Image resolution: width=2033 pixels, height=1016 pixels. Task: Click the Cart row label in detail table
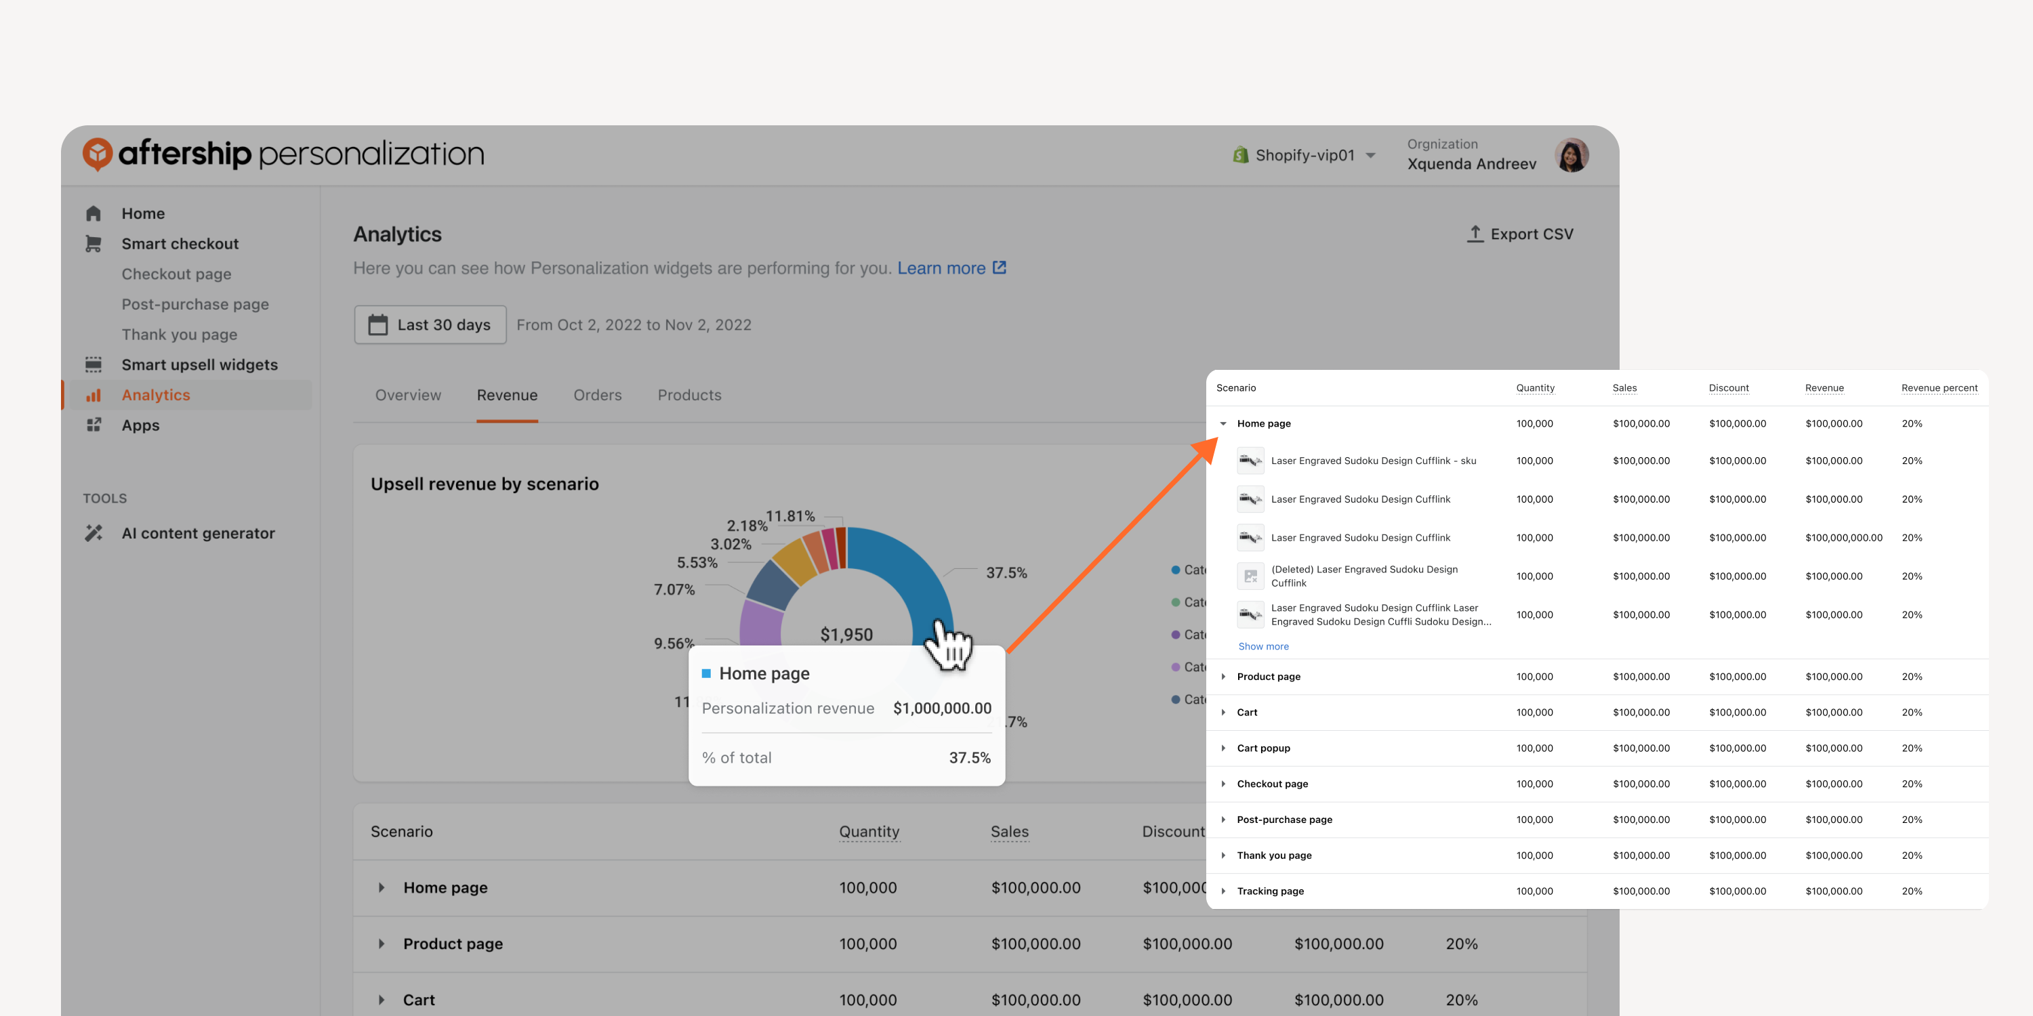click(1247, 713)
